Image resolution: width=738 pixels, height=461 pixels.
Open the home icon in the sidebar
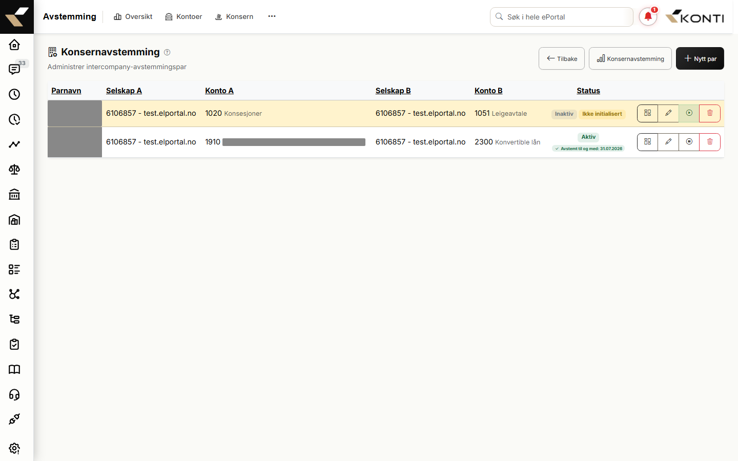tap(14, 45)
